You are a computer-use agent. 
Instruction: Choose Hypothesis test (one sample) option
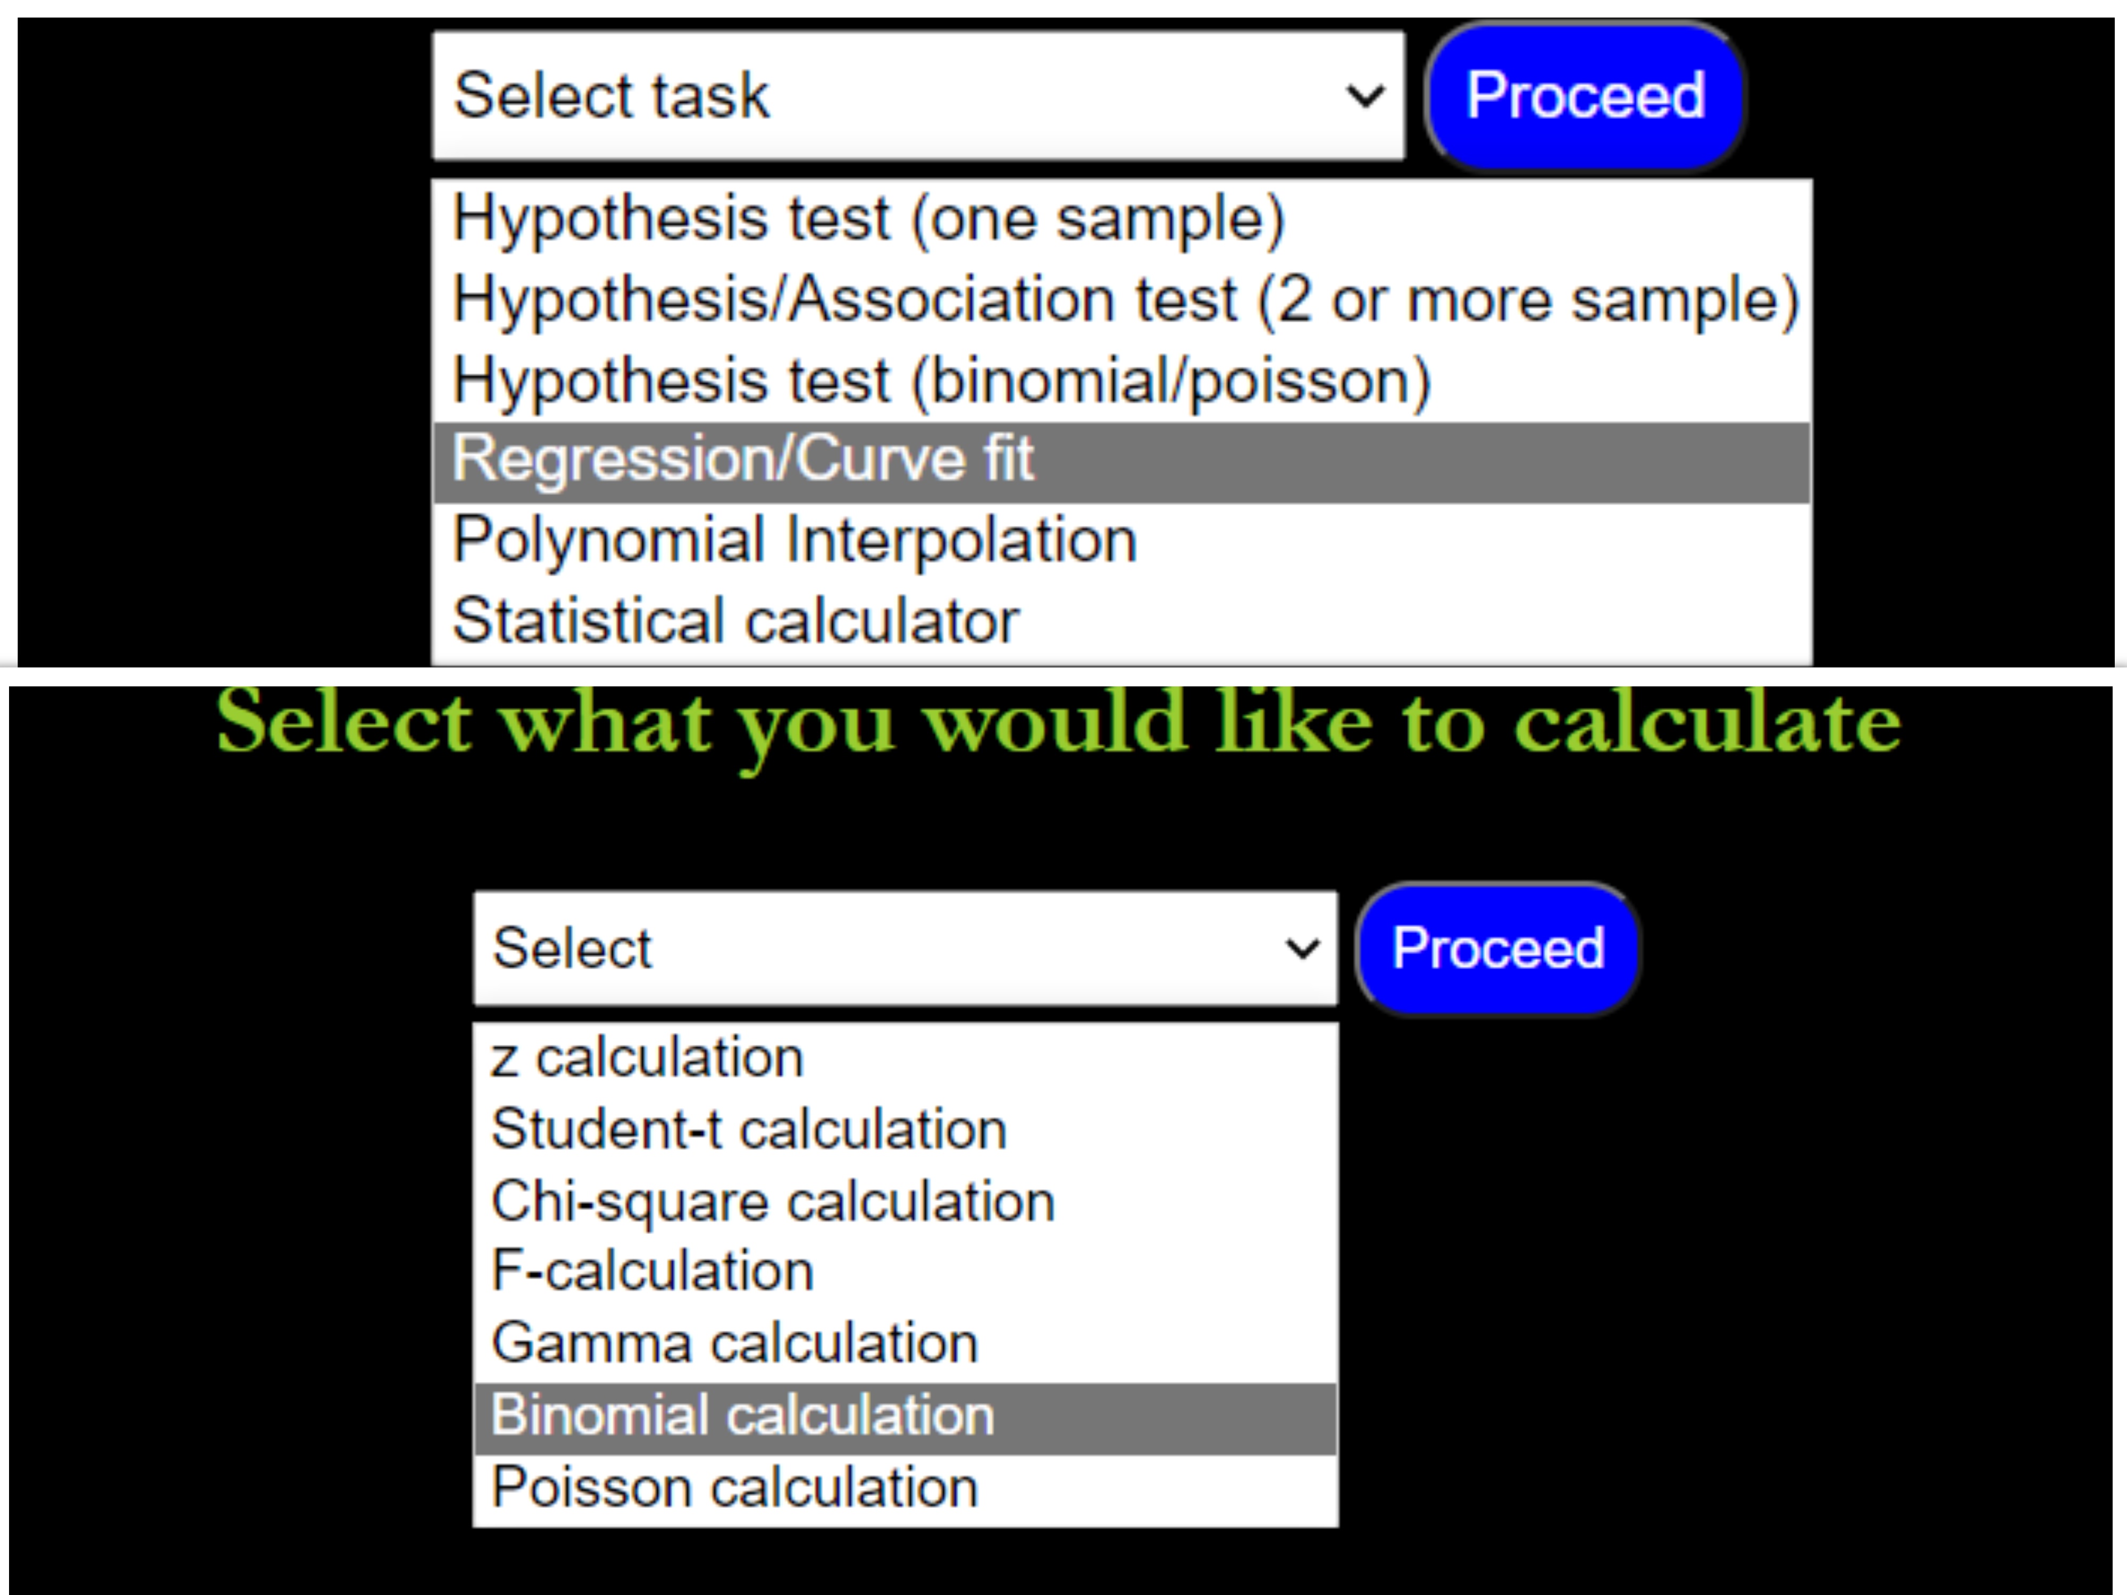868,219
